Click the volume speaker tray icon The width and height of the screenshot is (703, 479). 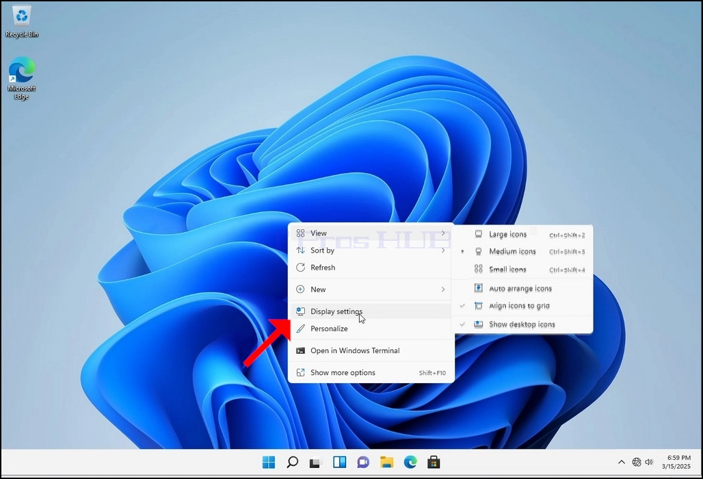(x=649, y=462)
